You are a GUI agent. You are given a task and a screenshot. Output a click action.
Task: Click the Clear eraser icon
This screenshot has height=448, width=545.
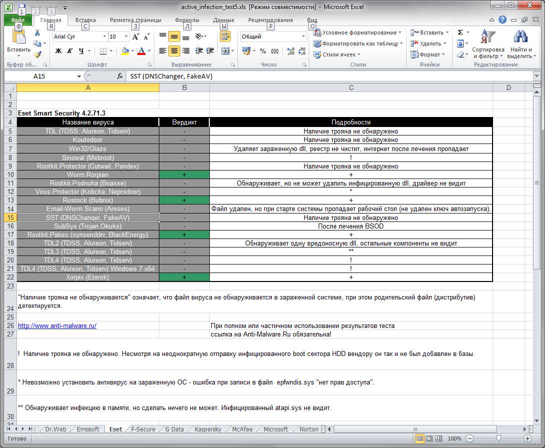tap(460, 54)
